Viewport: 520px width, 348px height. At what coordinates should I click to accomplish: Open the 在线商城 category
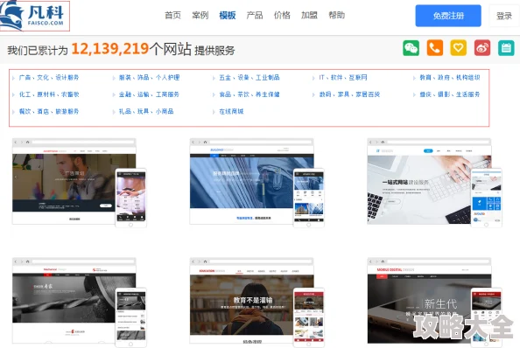point(231,112)
